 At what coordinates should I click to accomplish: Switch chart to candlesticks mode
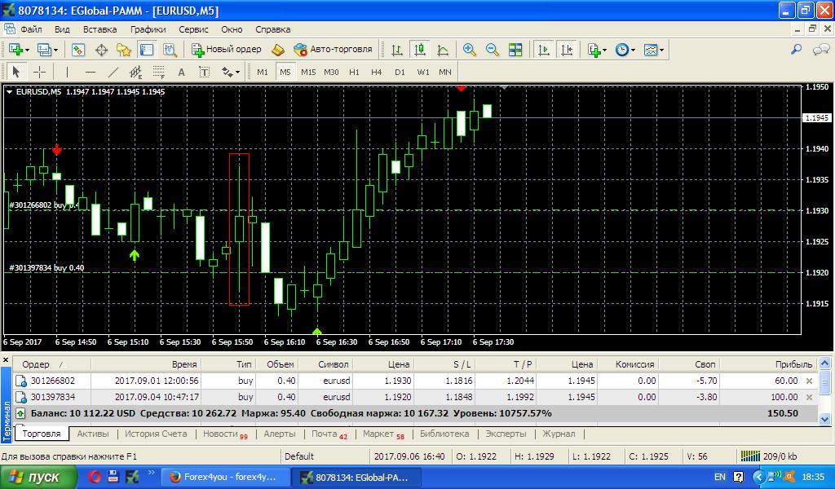pos(419,50)
